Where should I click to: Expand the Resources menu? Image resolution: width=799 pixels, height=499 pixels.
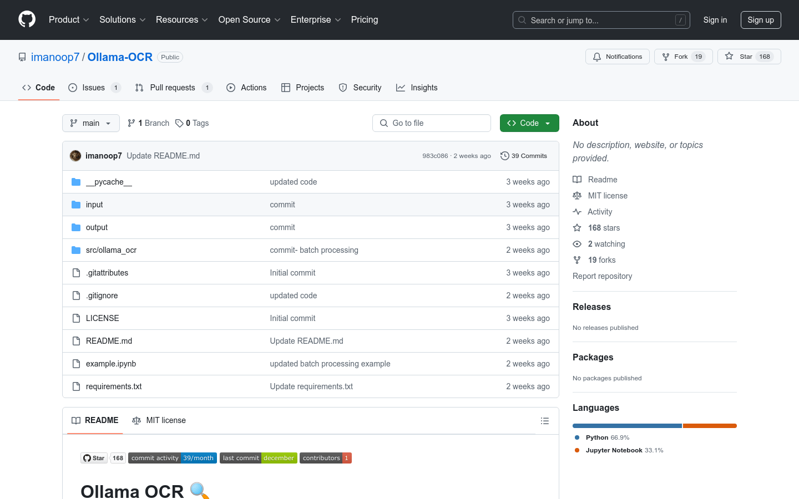coord(182,20)
